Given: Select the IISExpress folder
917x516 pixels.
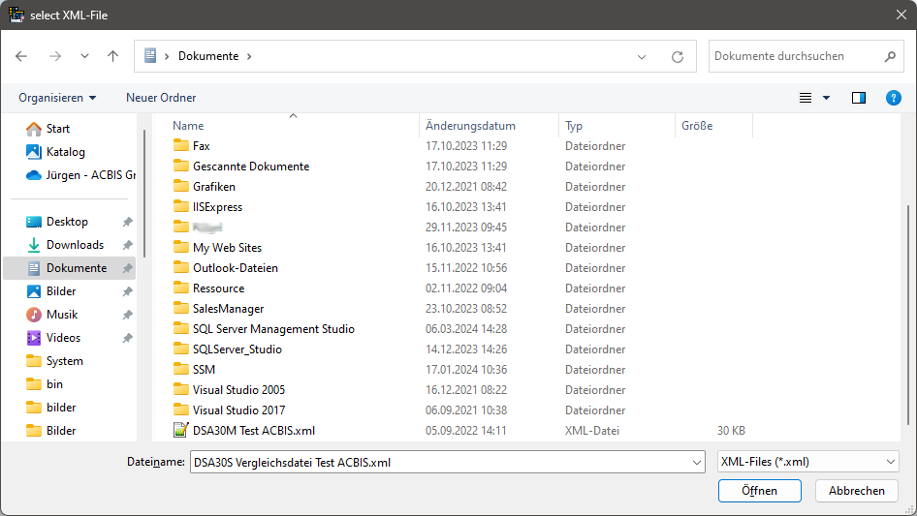Looking at the screenshot, I should click(217, 207).
